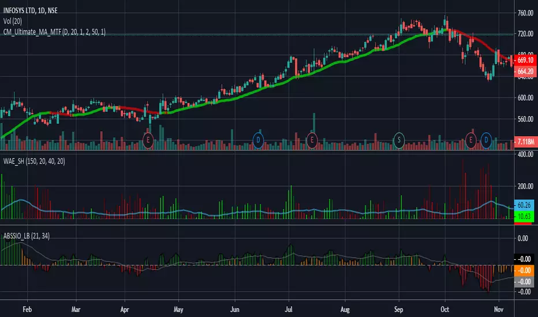
Task: Open the July earnings E marker
Action: pyautogui.click(x=312, y=140)
